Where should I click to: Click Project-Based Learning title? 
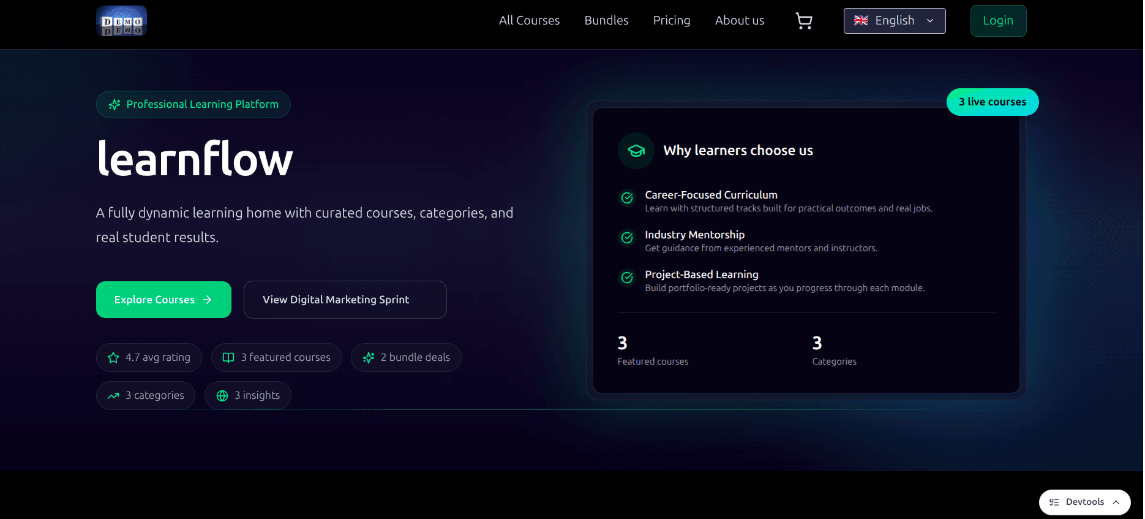coord(701,275)
